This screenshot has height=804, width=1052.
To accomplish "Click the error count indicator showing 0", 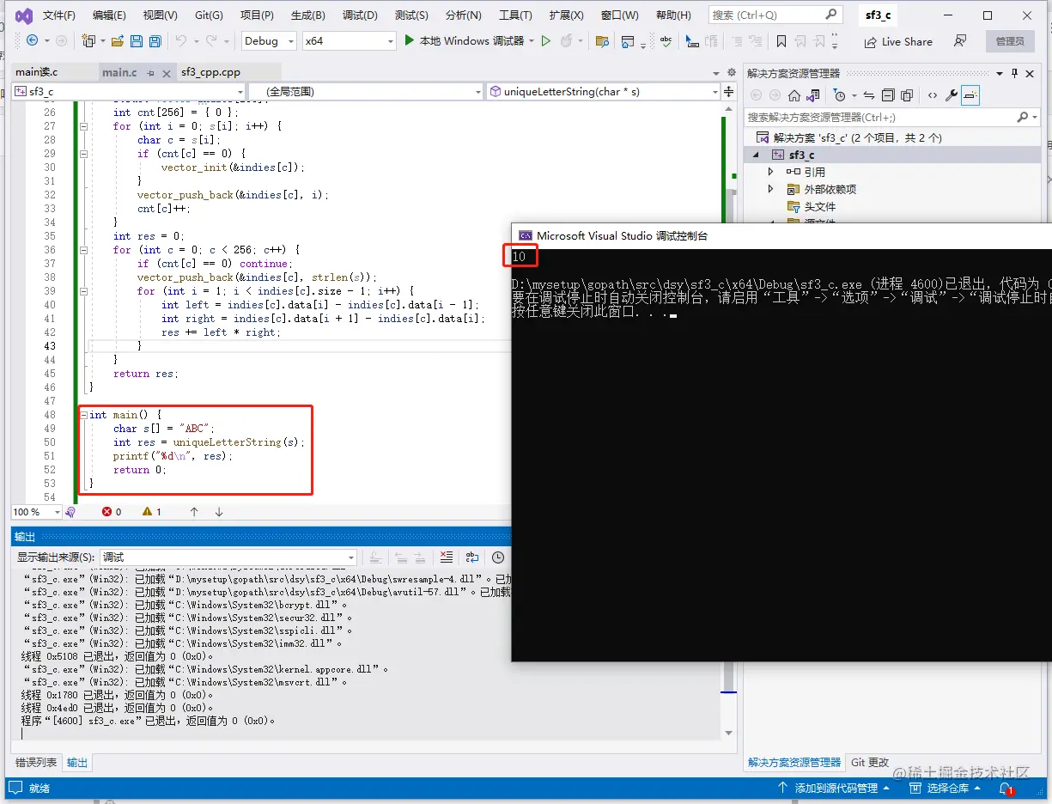I will (112, 512).
